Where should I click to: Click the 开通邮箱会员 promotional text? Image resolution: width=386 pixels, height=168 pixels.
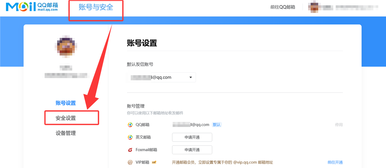point(223,162)
